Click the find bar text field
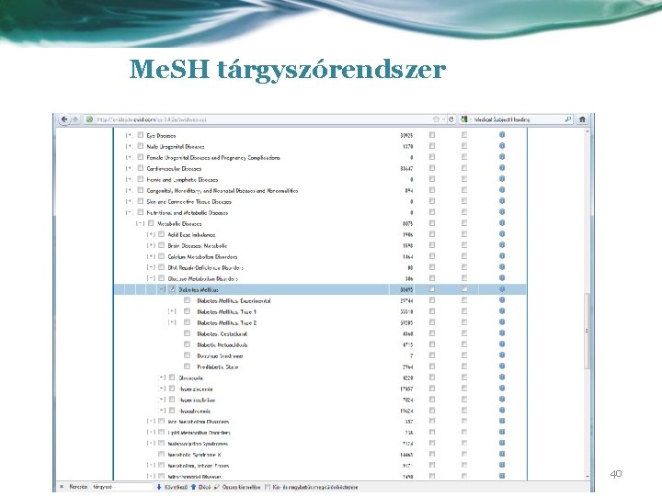 [121, 487]
